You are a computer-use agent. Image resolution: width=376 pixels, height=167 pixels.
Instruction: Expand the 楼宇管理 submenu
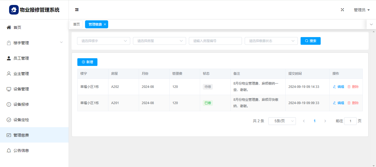point(34,43)
